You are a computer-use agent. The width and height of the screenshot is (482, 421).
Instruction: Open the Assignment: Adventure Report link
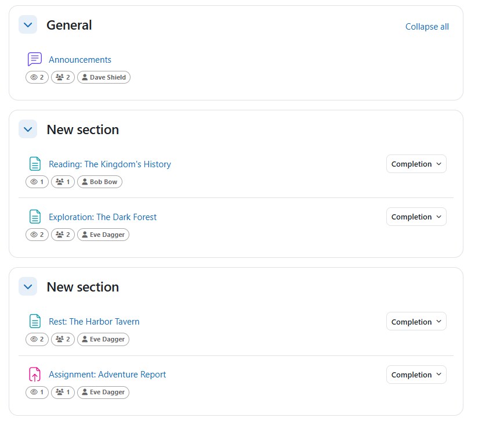tap(107, 375)
